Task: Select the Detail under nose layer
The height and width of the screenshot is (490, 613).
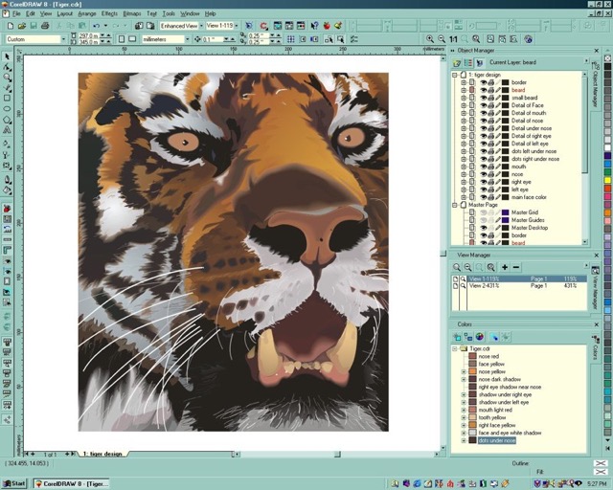Action: (532, 128)
